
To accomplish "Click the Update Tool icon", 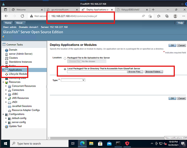I will (x=7, y=127).
